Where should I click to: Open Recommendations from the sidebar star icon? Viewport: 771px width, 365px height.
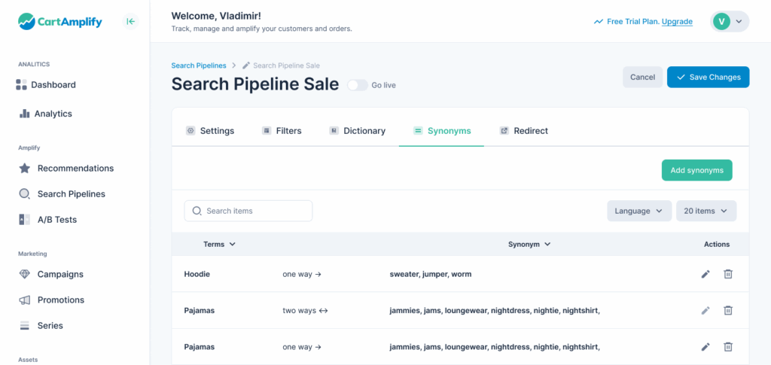coord(24,169)
